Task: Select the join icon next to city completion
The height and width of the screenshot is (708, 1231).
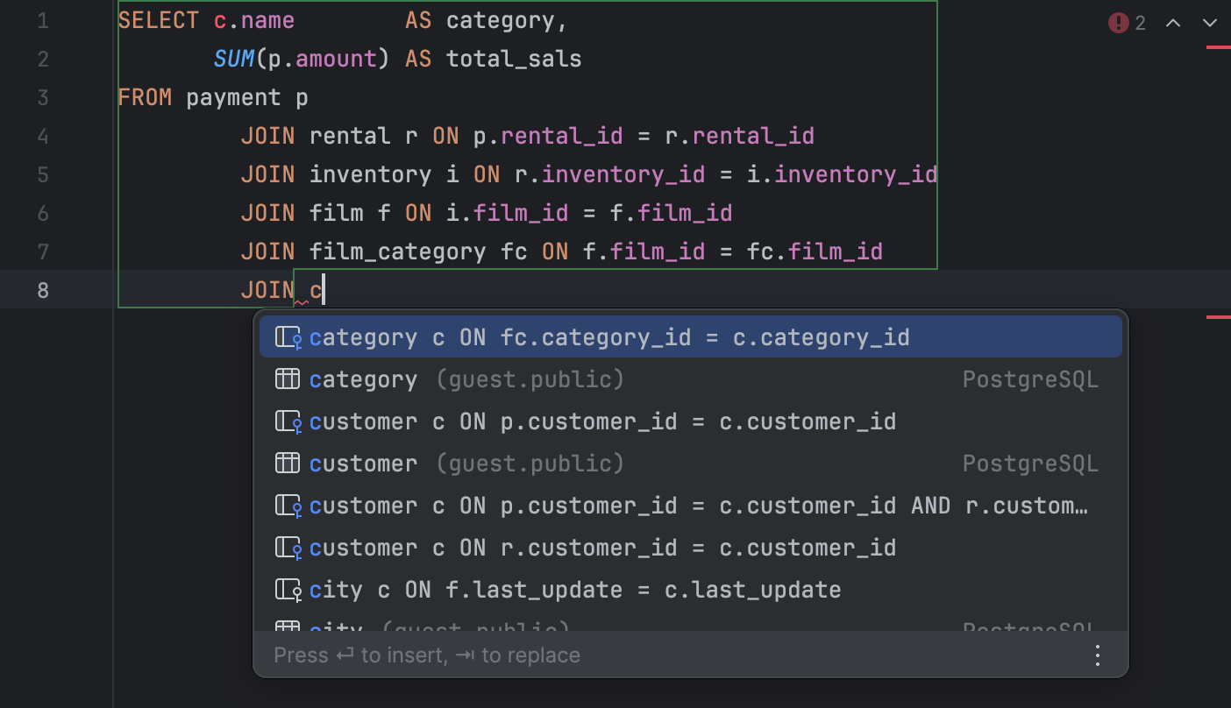Action: (287, 589)
